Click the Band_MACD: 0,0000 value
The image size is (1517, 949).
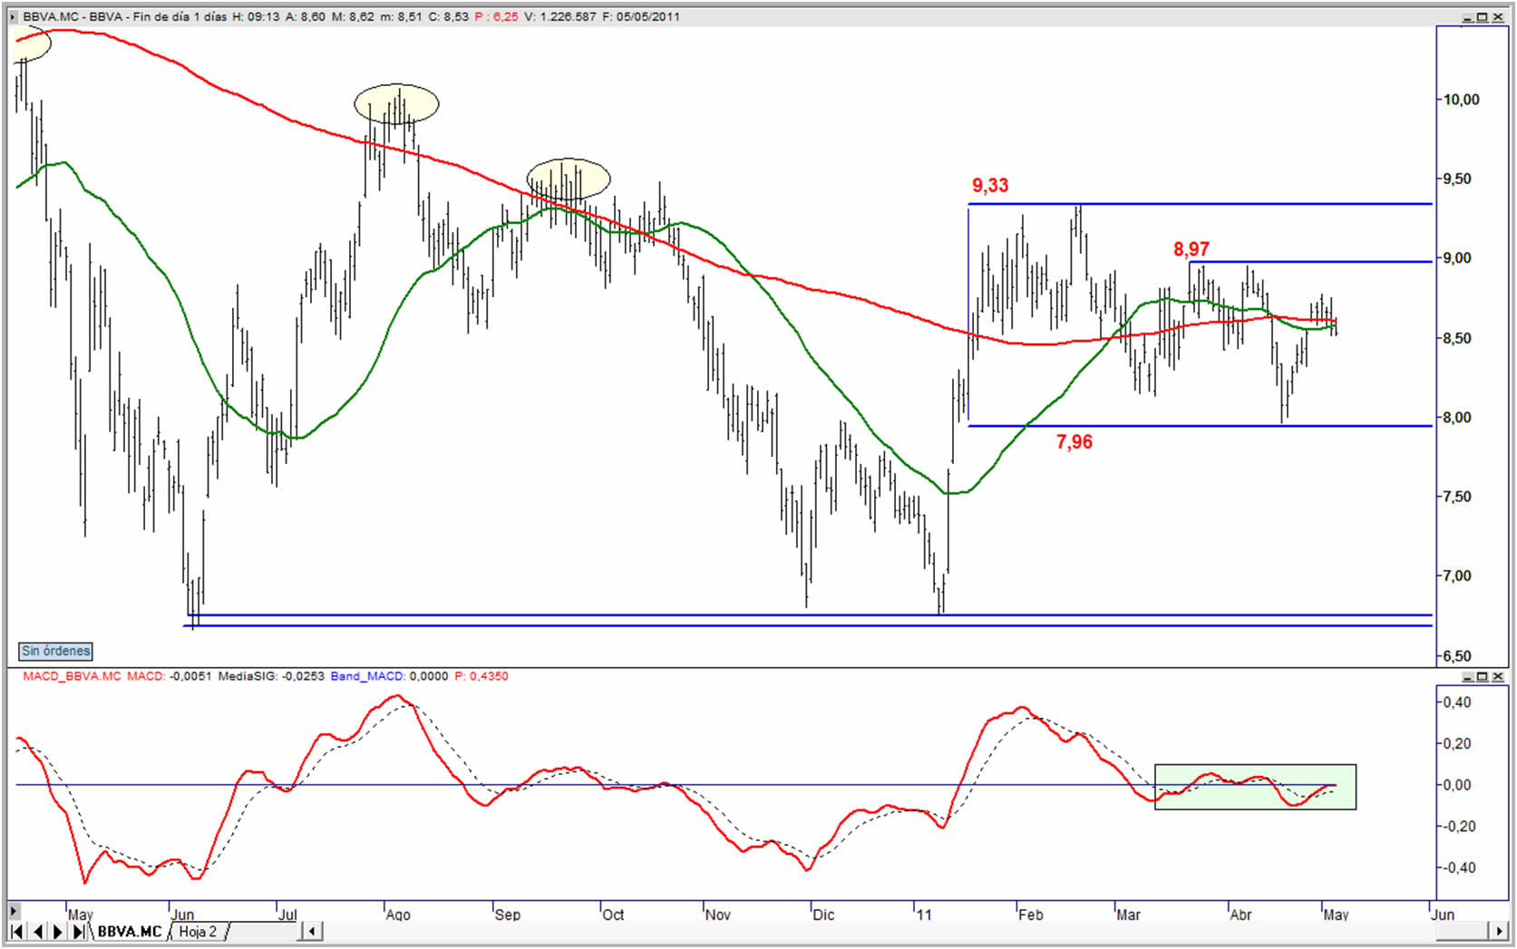click(x=389, y=676)
